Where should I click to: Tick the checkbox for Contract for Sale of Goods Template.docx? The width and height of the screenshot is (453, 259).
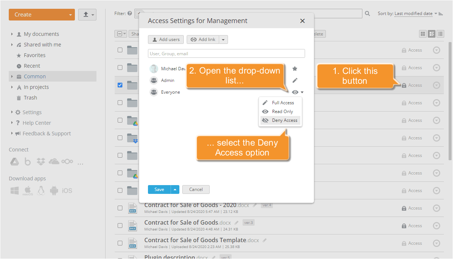click(120, 243)
